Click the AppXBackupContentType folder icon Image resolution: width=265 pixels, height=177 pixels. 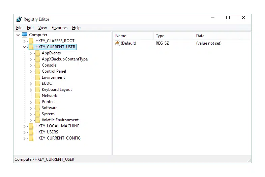[37, 59]
